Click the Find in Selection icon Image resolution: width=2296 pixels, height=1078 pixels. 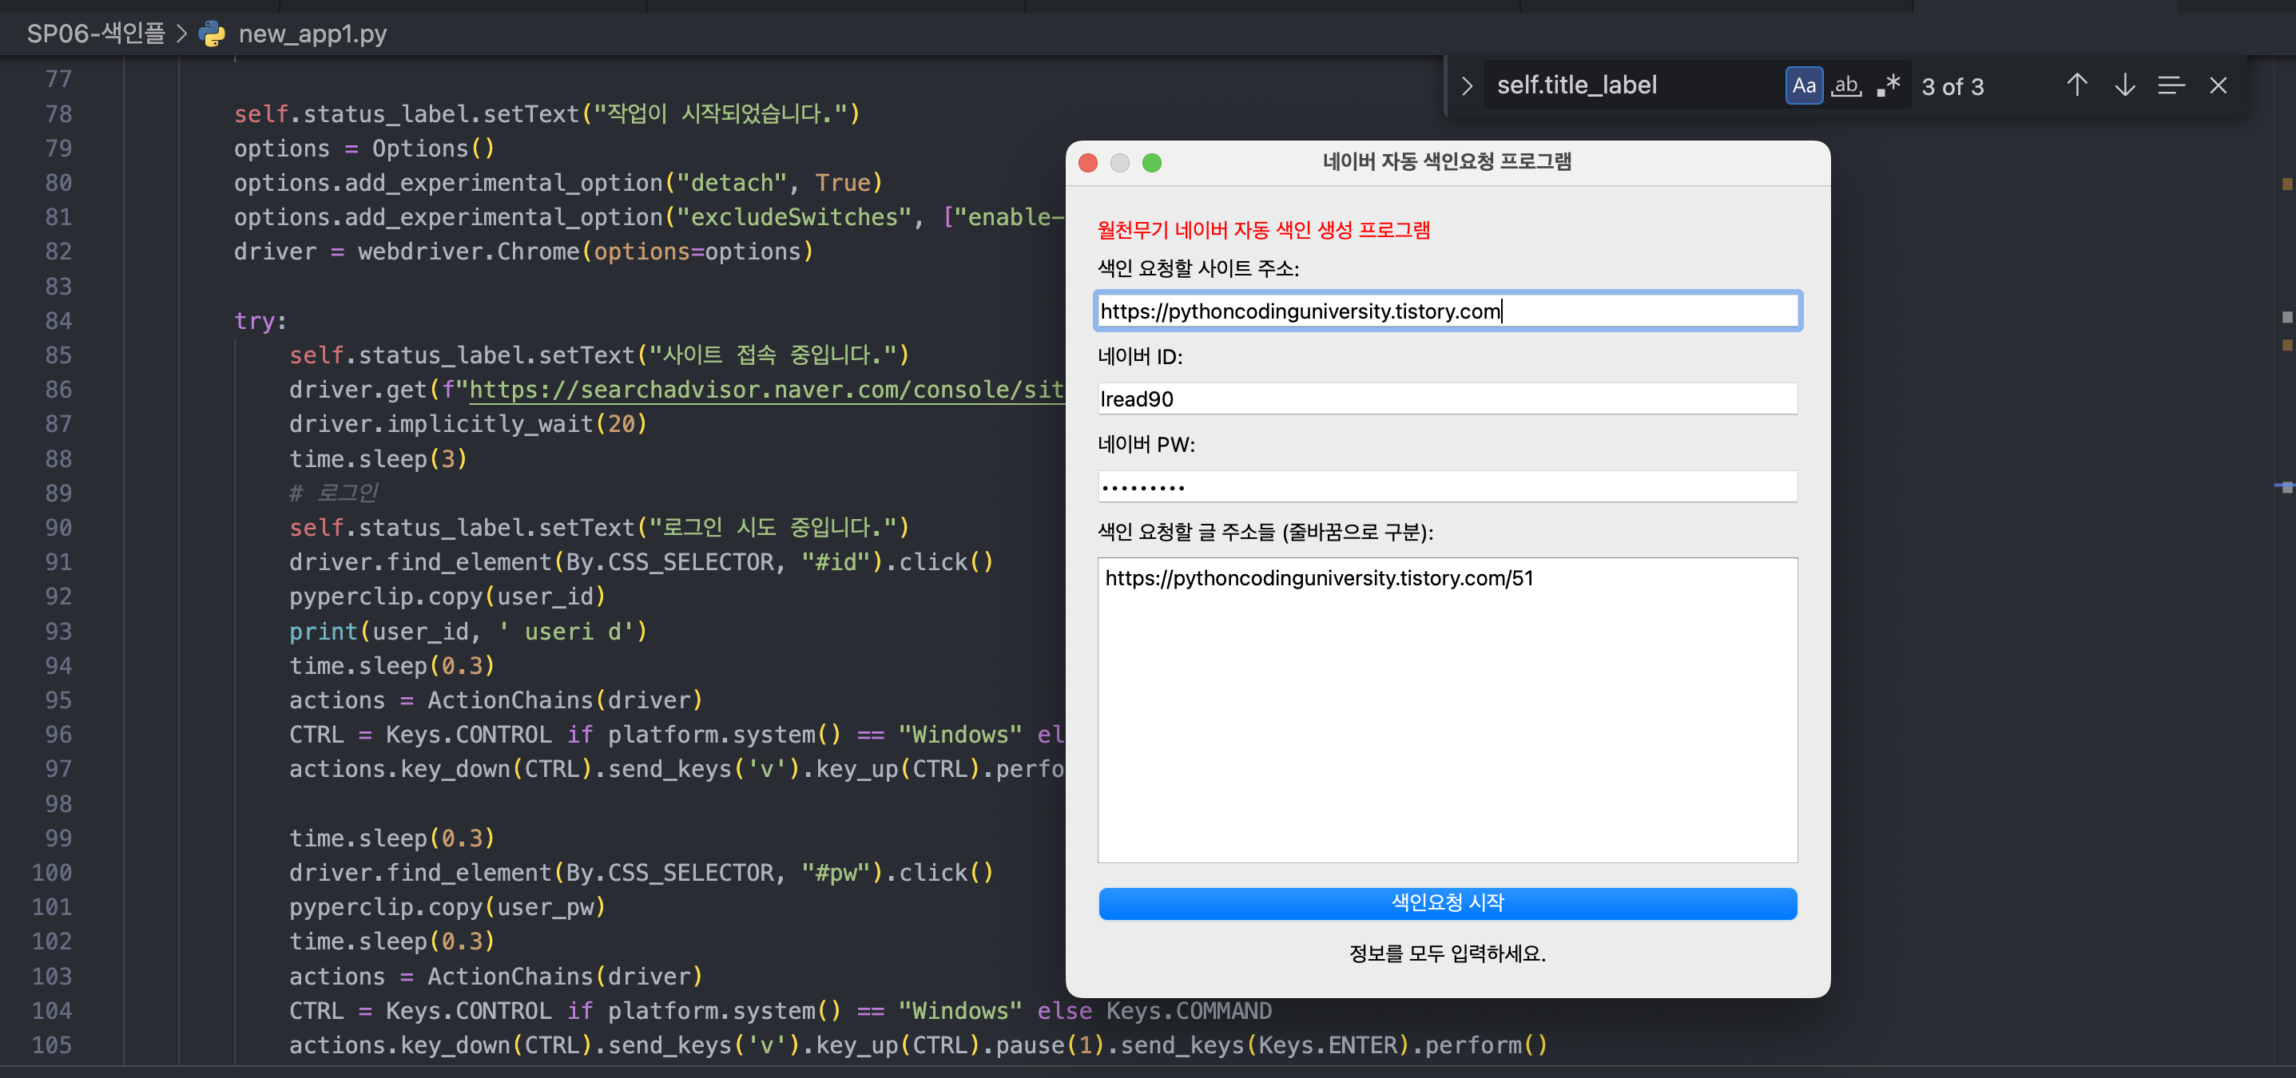point(2171,85)
